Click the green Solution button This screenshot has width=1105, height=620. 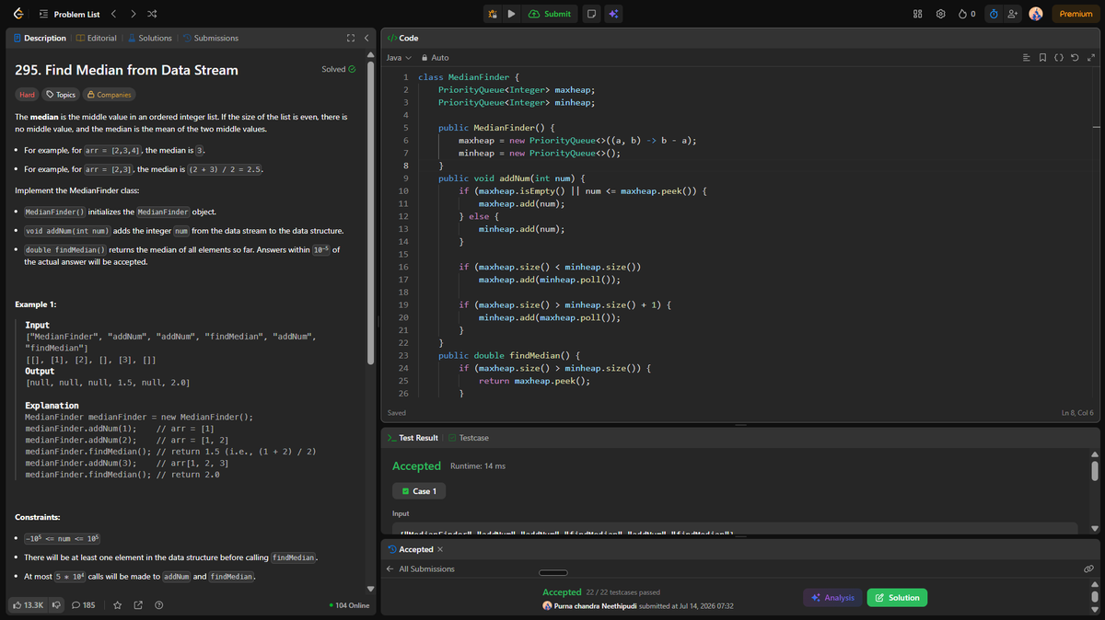click(897, 598)
